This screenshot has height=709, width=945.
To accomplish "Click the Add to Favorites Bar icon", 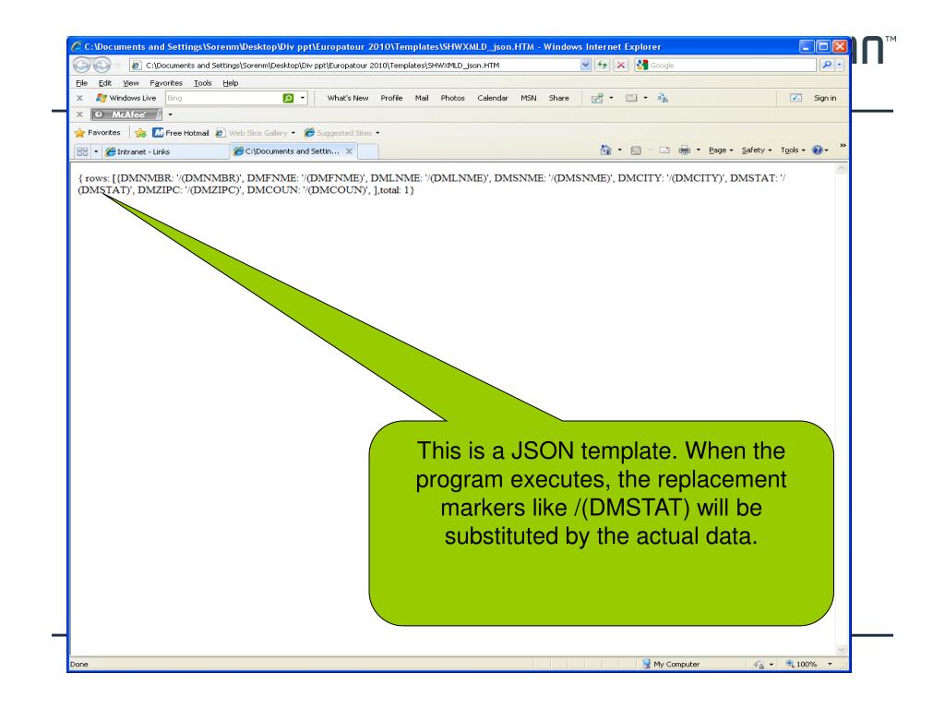I will [140, 133].
